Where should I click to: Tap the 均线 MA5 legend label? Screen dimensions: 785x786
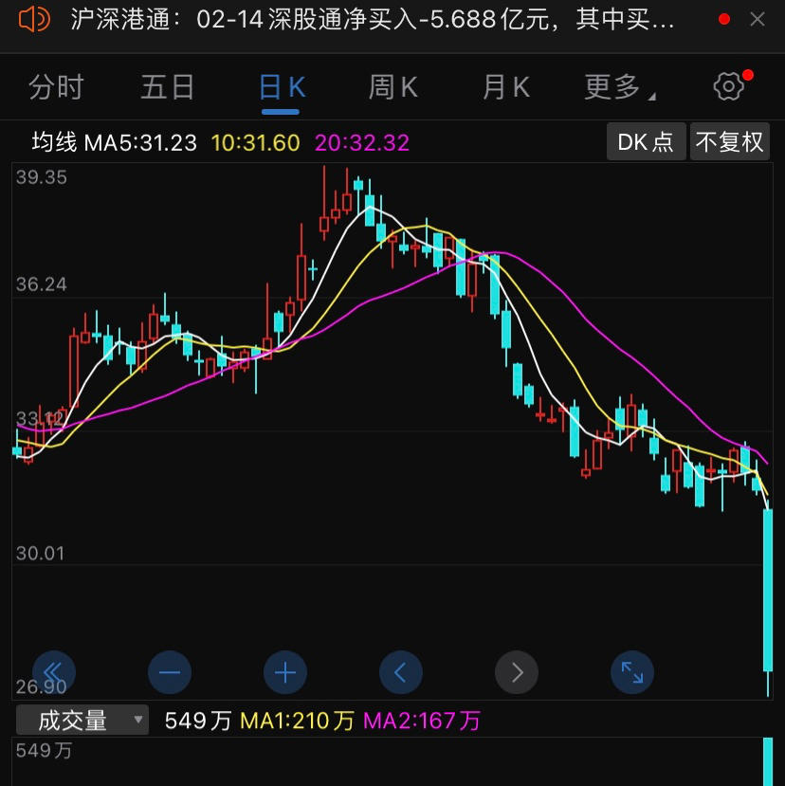point(114,143)
